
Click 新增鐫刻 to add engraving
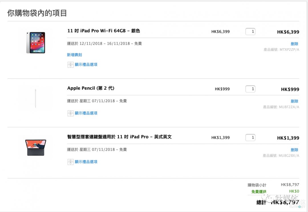[x=74, y=55]
